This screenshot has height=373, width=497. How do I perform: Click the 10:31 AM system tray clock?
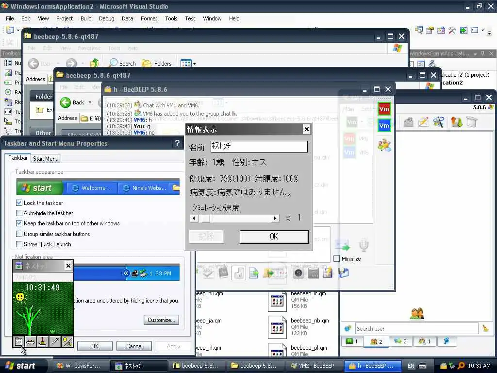pos(479,366)
